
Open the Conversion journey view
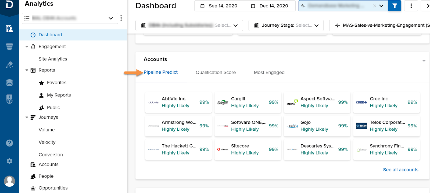point(51,155)
